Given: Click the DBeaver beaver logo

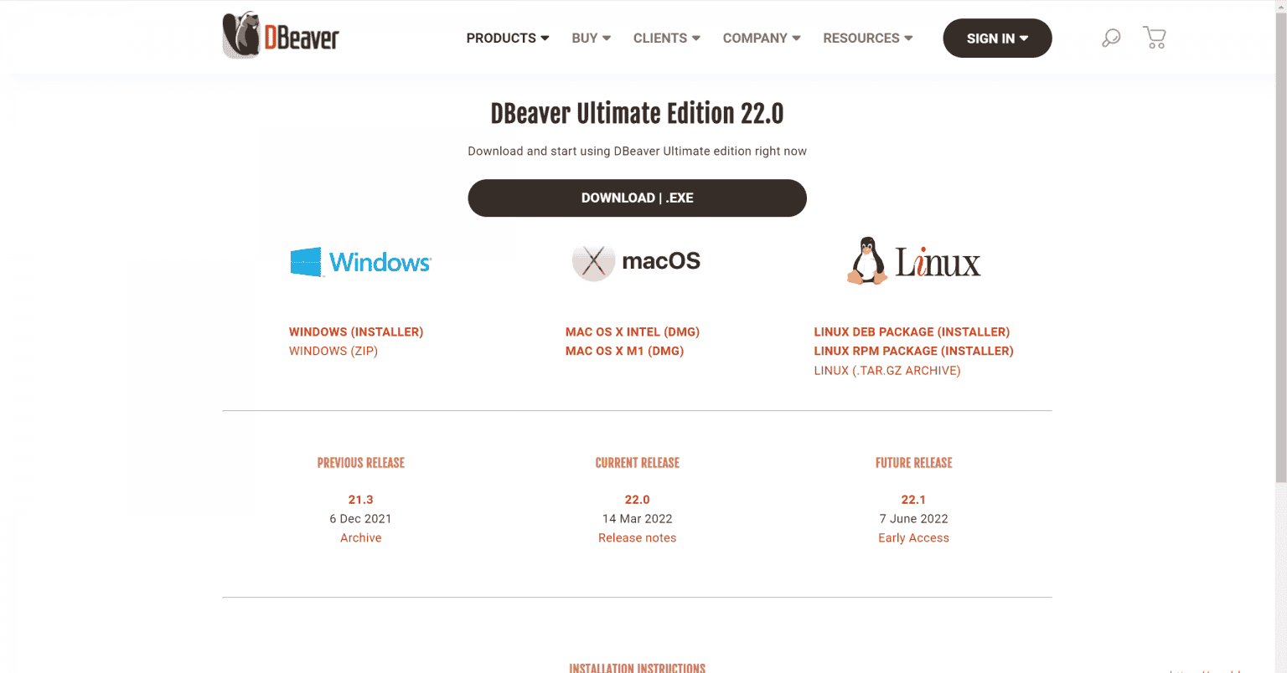Looking at the screenshot, I should tap(280, 36).
